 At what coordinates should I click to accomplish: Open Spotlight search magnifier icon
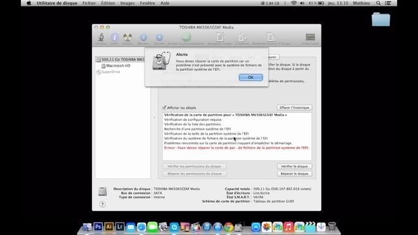pos(378,3)
